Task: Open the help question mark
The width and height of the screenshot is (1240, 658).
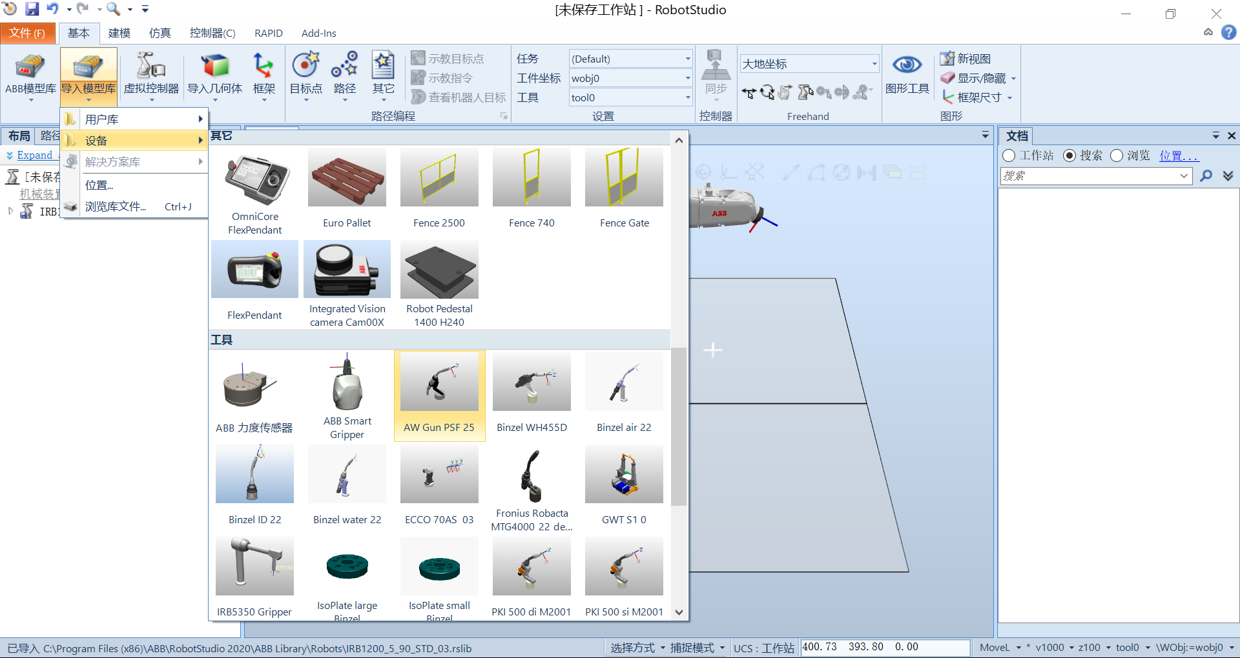Action: (1229, 32)
